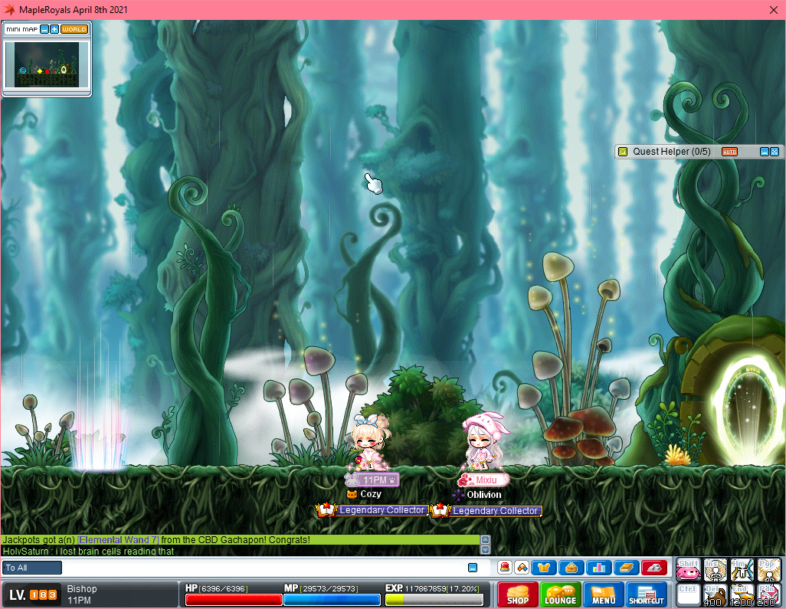This screenshot has width=786, height=609.
Task: Open the SHORTCUT menu
Action: point(647,594)
